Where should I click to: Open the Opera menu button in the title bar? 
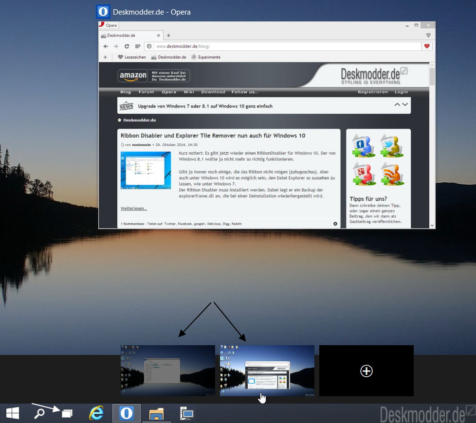(108, 25)
